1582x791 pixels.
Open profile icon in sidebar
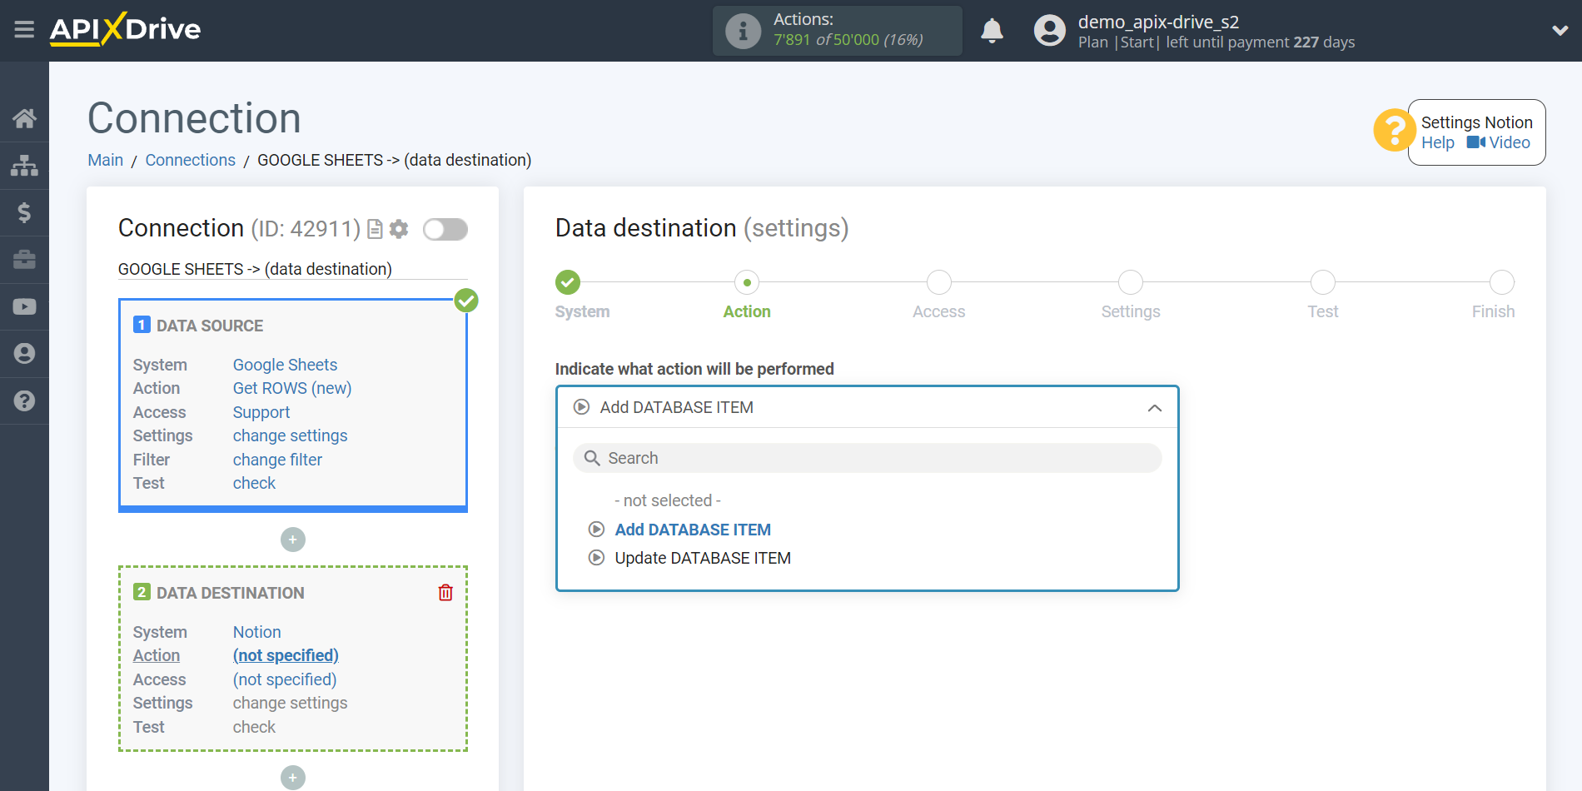pyautogui.click(x=24, y=354)
